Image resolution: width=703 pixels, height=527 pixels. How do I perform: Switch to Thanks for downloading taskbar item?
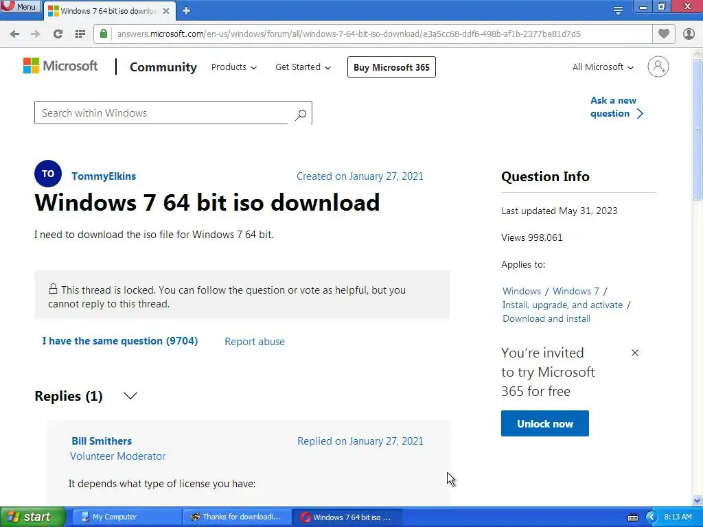pyautogui.click(x=237, y=517)
